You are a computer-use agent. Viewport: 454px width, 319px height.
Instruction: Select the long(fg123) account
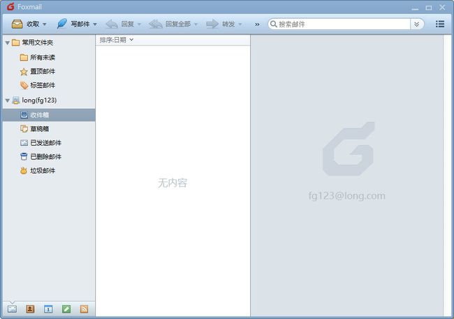[49, 100]
